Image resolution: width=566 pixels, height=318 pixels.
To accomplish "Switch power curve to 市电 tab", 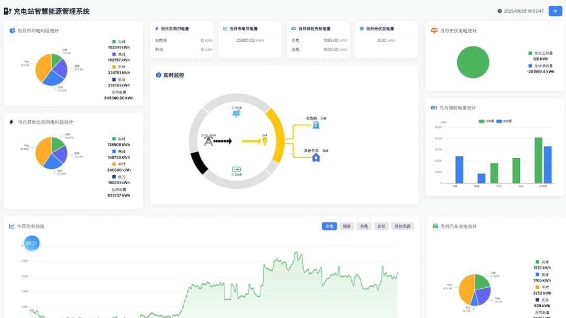I will click(x=329, y=226).
